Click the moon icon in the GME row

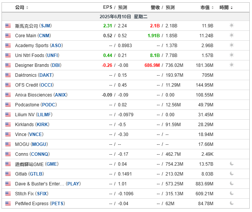tap(231, 164)
